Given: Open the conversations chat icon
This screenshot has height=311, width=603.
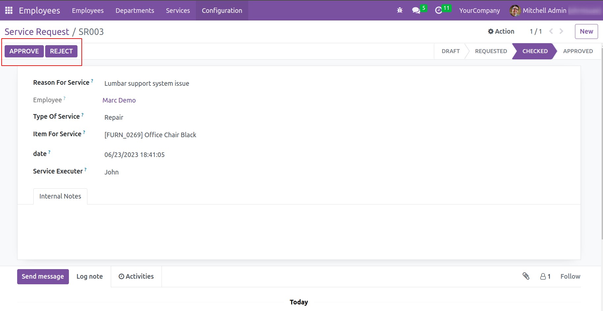Looking at the screenshot, I should pyautogui.click(x=416, y=10).
